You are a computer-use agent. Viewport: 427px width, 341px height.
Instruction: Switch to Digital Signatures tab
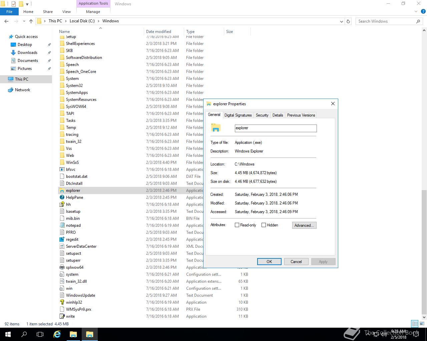click(238, 115)
